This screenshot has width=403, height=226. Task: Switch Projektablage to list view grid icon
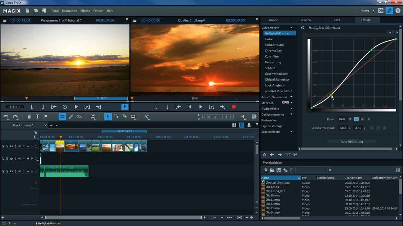(398, 170)
